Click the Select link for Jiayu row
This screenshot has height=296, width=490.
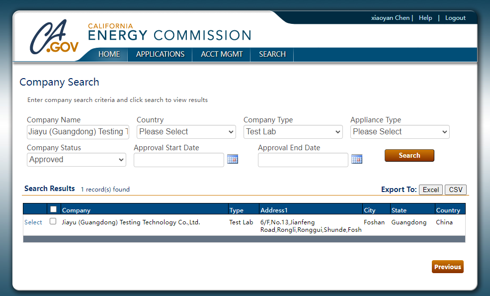33,222
